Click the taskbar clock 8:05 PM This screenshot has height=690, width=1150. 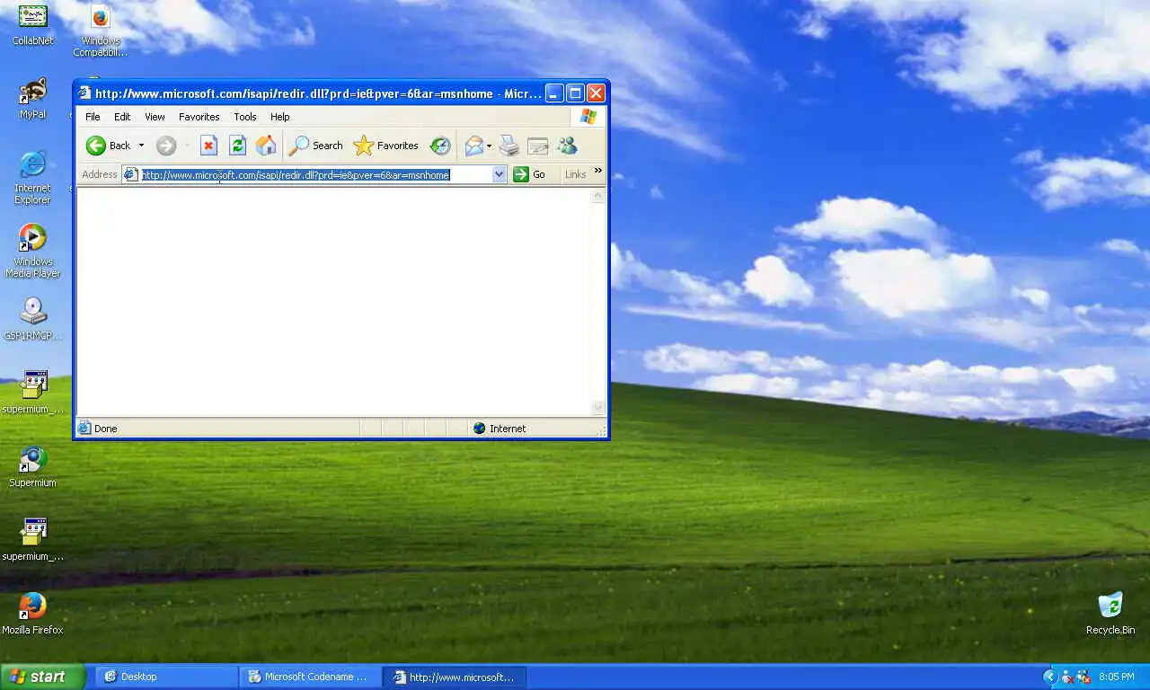1117,677
